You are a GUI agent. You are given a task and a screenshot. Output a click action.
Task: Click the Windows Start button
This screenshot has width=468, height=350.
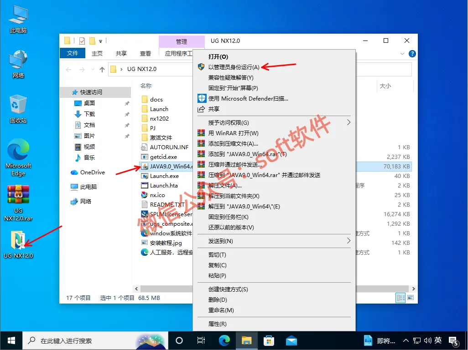[x=11, y=340]
